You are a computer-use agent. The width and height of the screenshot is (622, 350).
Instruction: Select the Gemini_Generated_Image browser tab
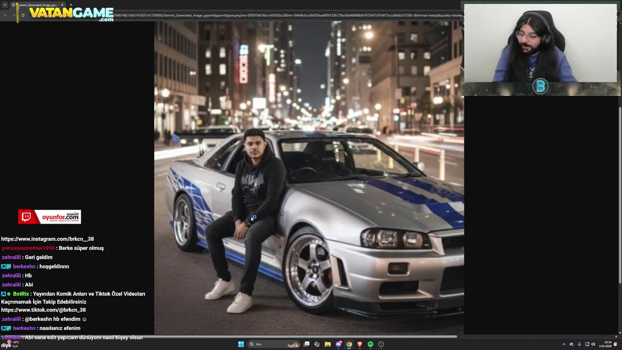tap(38, 5)
